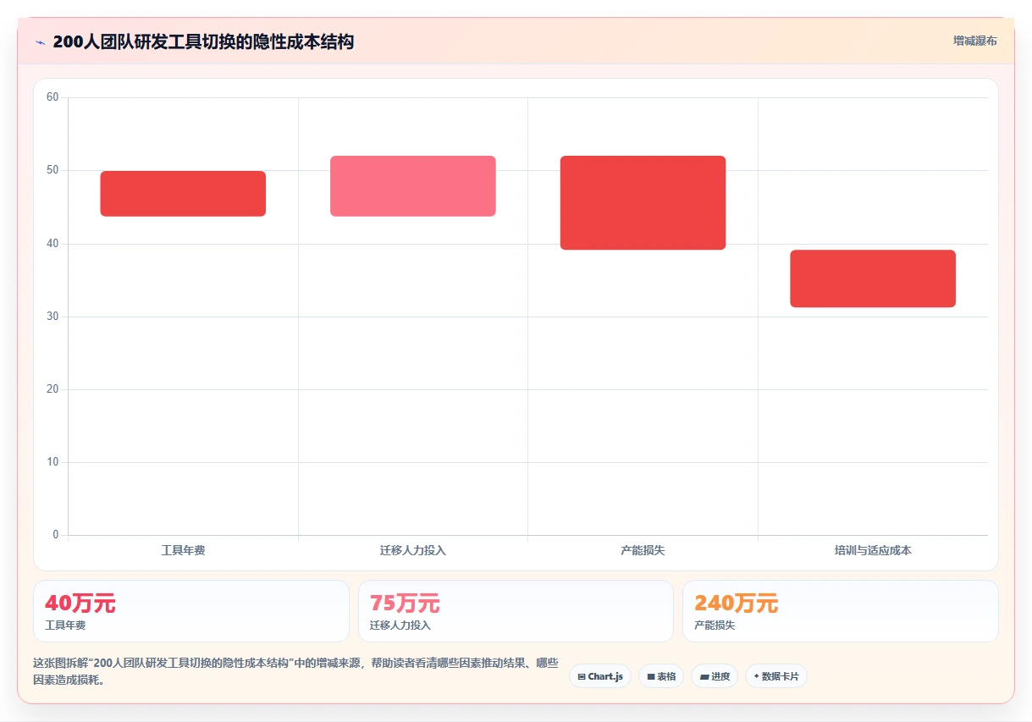Click the 产能损失 x-axis label
Image resolution: width=1032 pixels, height=722 pixels.
643,550
